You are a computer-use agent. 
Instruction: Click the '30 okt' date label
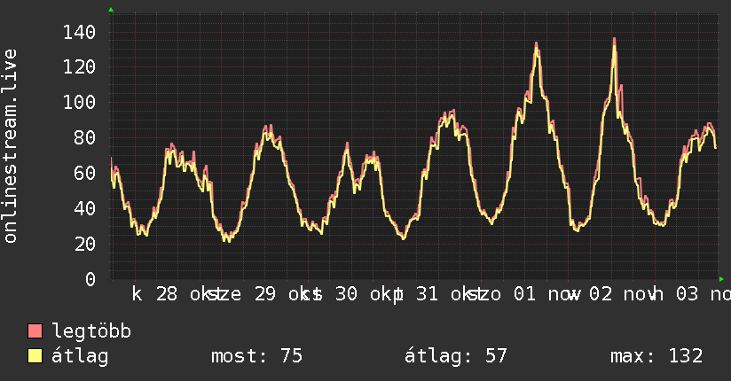tap(369, 294)
